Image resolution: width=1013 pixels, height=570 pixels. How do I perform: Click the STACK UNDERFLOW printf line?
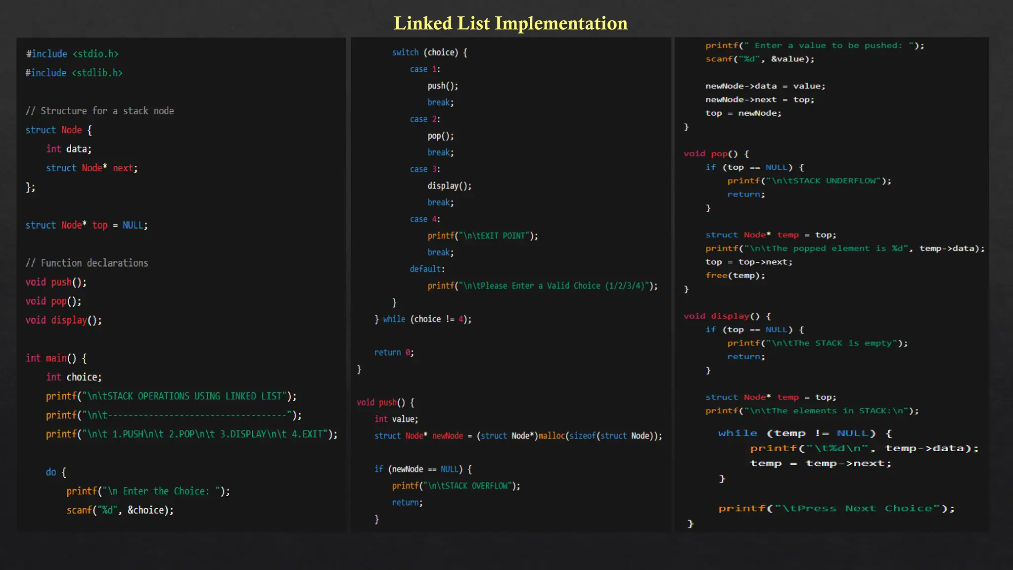point(809,181)
